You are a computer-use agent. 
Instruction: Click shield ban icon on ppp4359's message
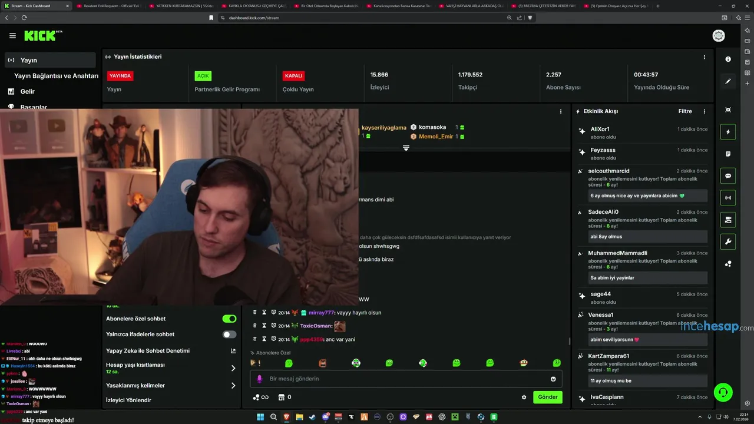point(273,339)
